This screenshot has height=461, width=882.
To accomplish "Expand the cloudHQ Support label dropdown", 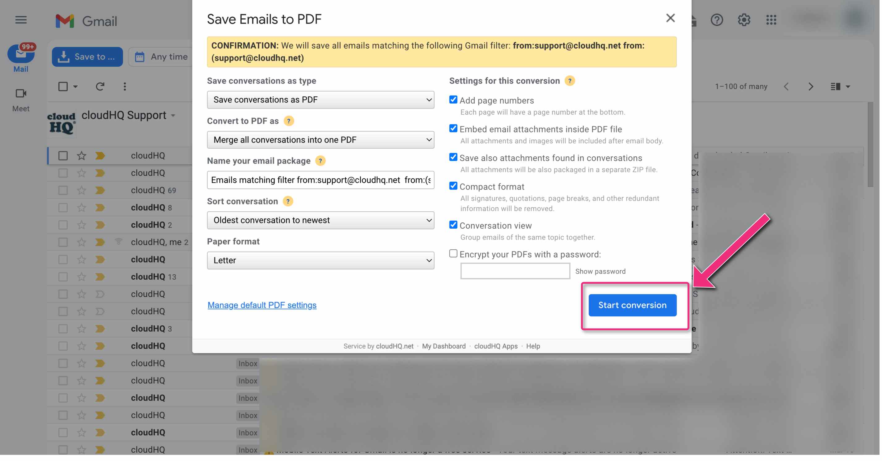I will pyautogui.click(x=173, y=116).
